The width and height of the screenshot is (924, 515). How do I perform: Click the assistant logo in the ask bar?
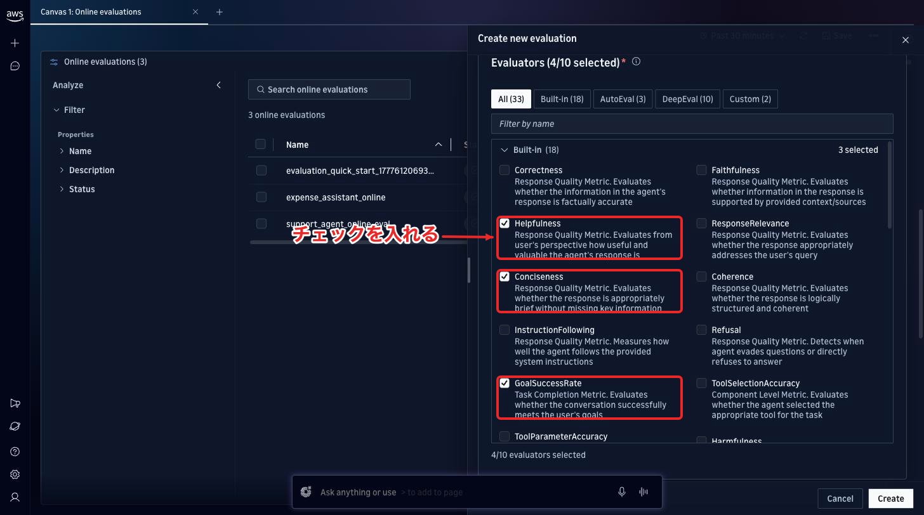(x=306, y=492)
